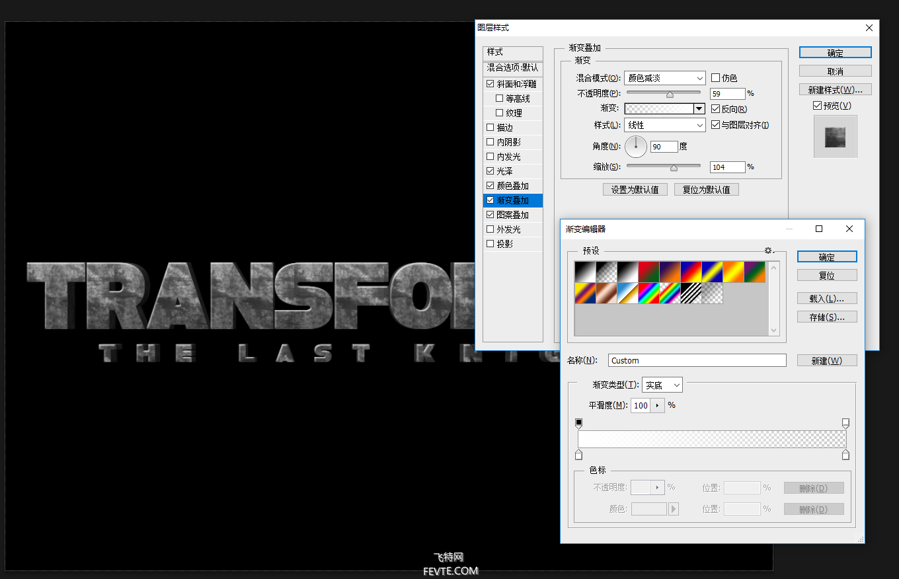
Task: Disable the 光泽 checkbox
Action: 490,171
